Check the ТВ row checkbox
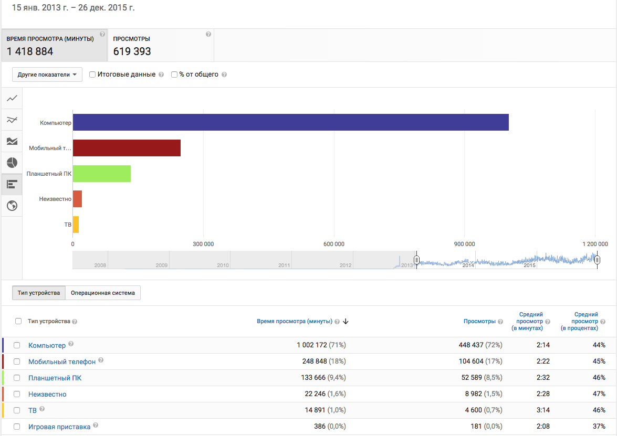This screenshot has height=436, width=617. [17, 410]
